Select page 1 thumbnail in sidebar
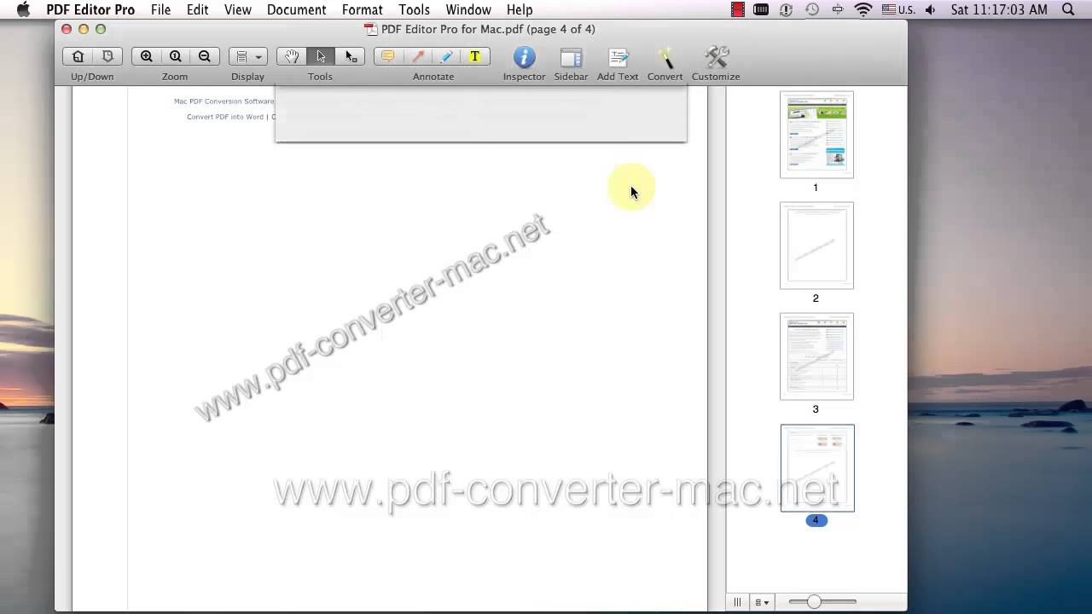The image size is (1092, 614). [x=816, y=135]
